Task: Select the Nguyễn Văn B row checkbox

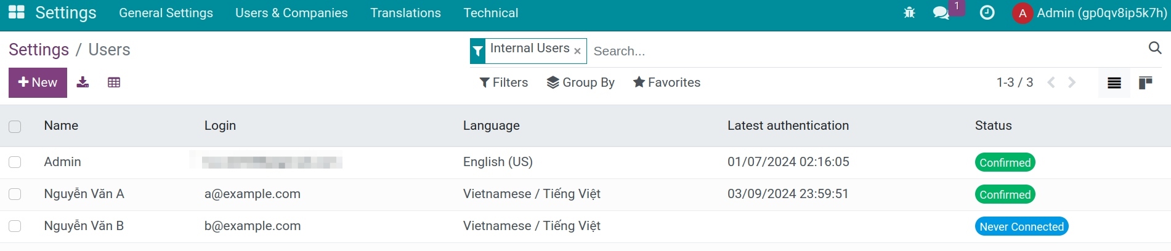Action: pyautogui.click(x=15, y=226)
